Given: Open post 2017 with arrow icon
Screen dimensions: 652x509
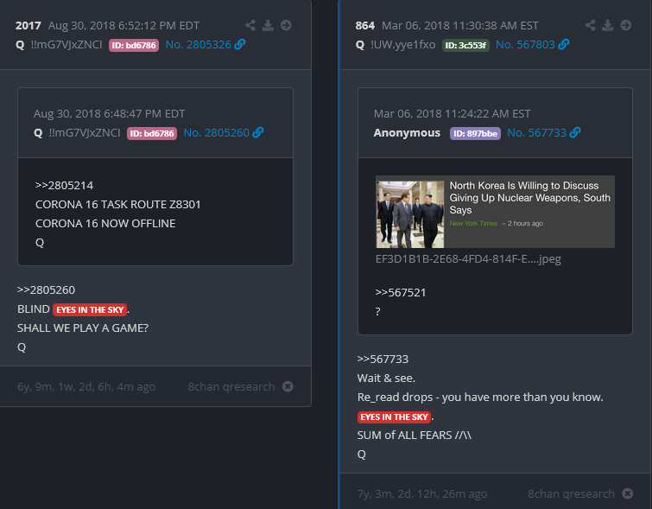Looking at the screenshot, I should pyautogui.click(x=286, y=25).
